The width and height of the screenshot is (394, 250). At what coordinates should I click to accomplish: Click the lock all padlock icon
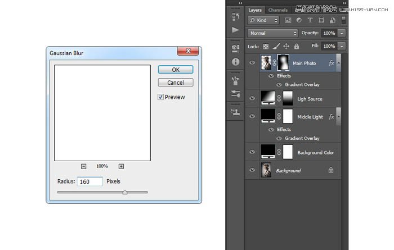(296, 46)
